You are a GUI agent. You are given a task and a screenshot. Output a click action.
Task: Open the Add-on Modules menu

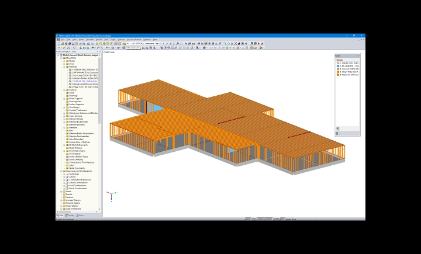(x=134, y=40)
